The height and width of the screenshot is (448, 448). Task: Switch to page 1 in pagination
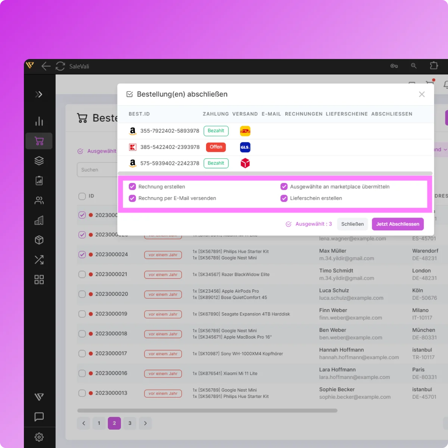point(99,423)
